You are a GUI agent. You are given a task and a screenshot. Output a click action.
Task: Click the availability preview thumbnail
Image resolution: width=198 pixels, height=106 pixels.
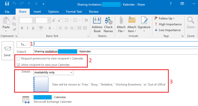[x=41, y=84]
